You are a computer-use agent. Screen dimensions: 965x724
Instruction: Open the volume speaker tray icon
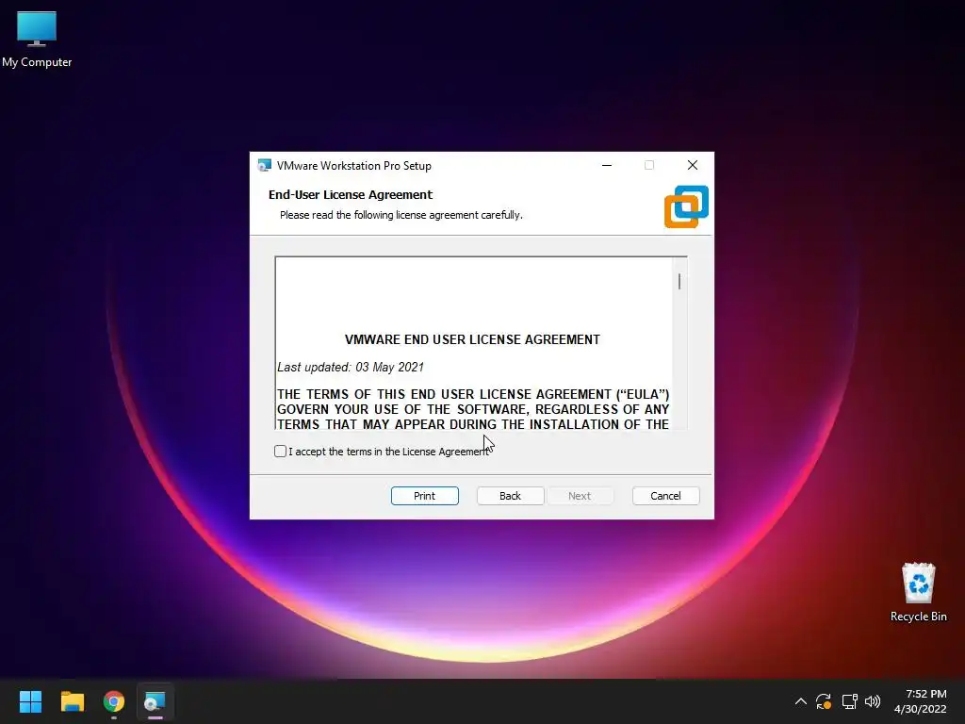[873, 701]
